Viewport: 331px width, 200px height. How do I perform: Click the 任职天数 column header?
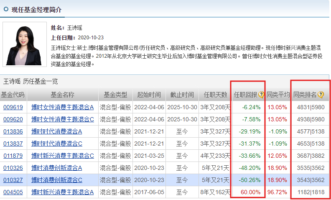click(x=215, y=95)
